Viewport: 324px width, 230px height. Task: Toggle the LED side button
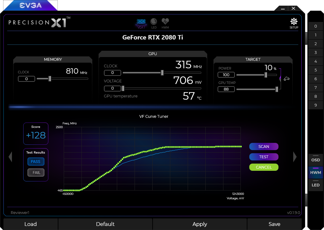click(316, 185)
